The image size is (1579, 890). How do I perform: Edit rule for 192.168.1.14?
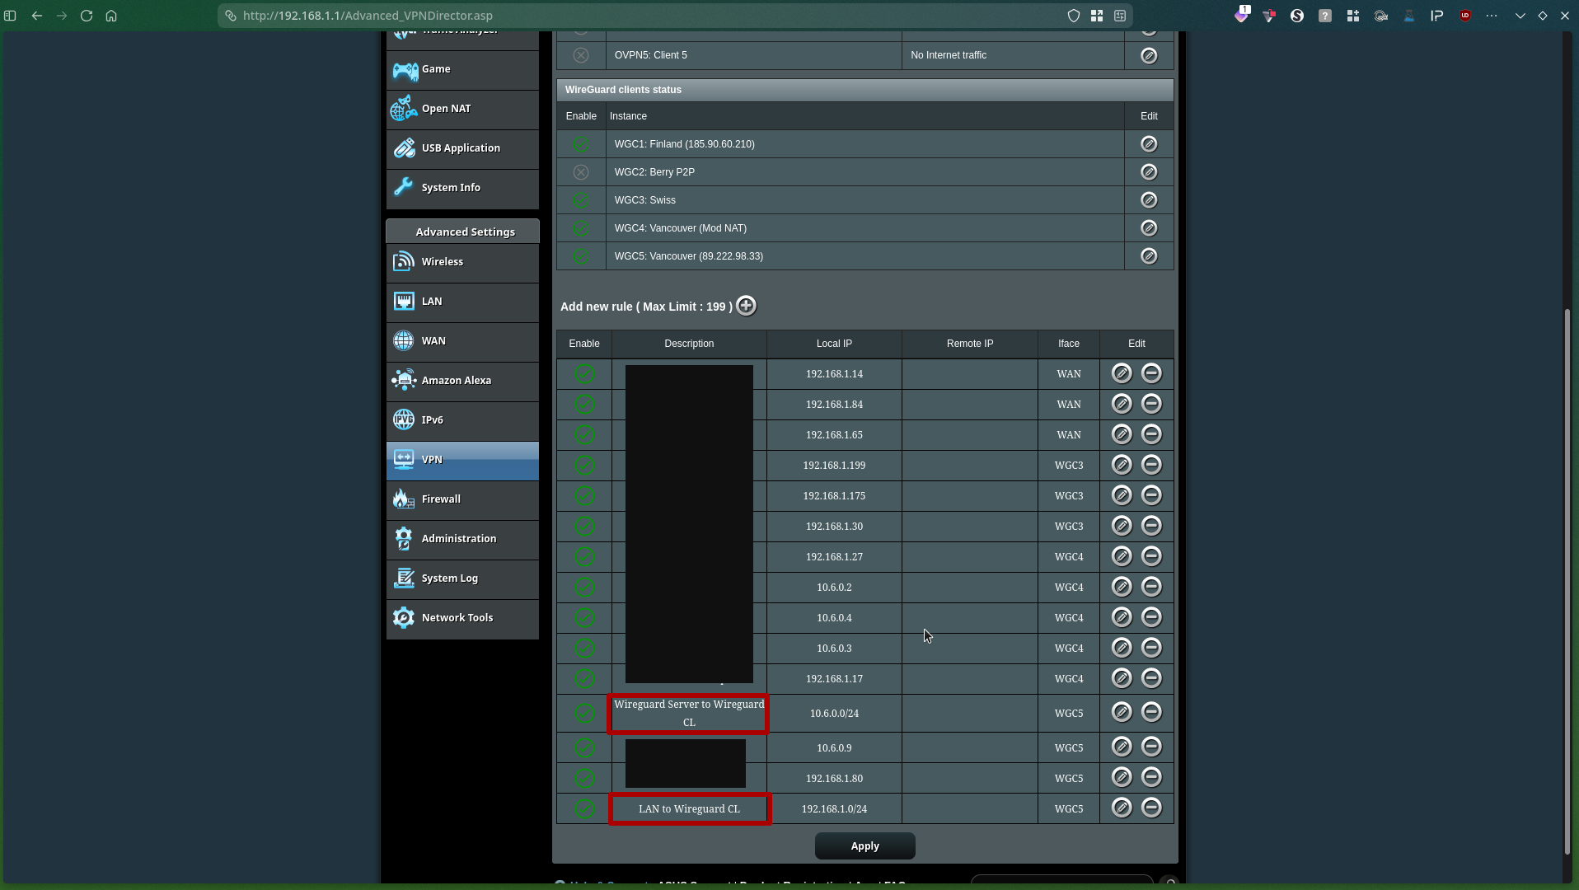1122,373
